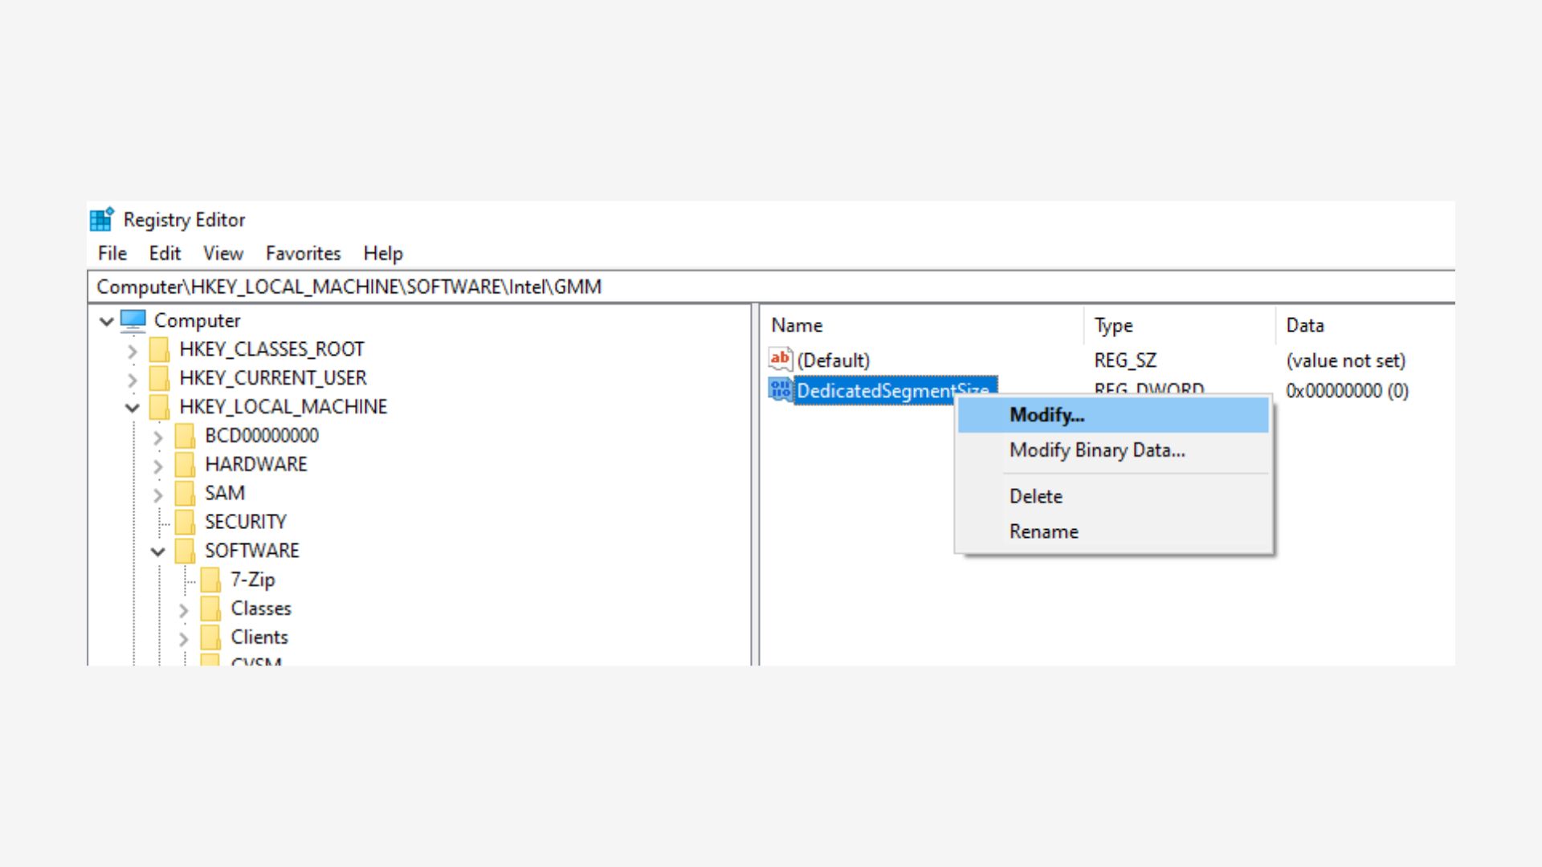Screen dimensions: 1542x867
Task: Choose Delete in the context menu
Action: (x=1035, y=496)
